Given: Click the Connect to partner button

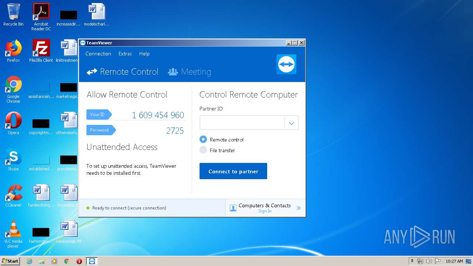Looking at the screenshot, I should point(233,171).
